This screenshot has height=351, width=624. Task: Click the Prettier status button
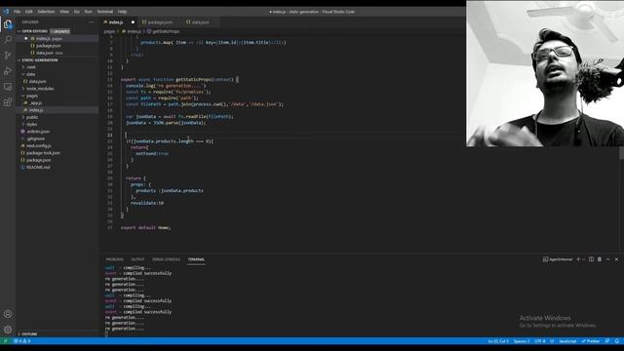(x=591, y=341)
